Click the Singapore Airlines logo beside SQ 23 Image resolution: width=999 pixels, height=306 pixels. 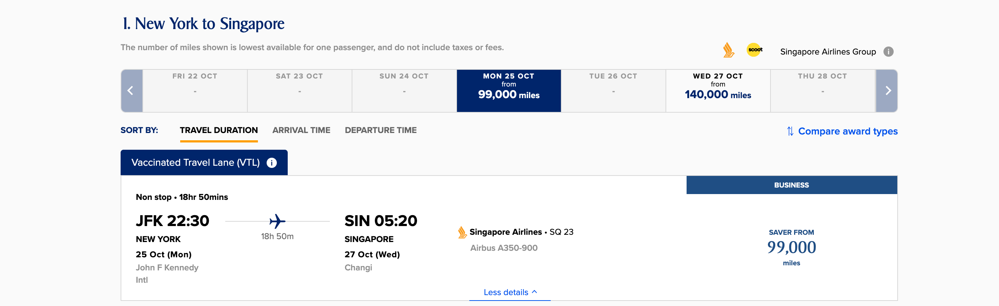(462, 232)
